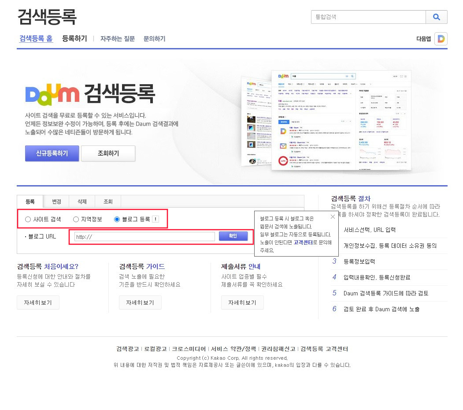Click the search magnifier icon button

[x=437, y=17]
